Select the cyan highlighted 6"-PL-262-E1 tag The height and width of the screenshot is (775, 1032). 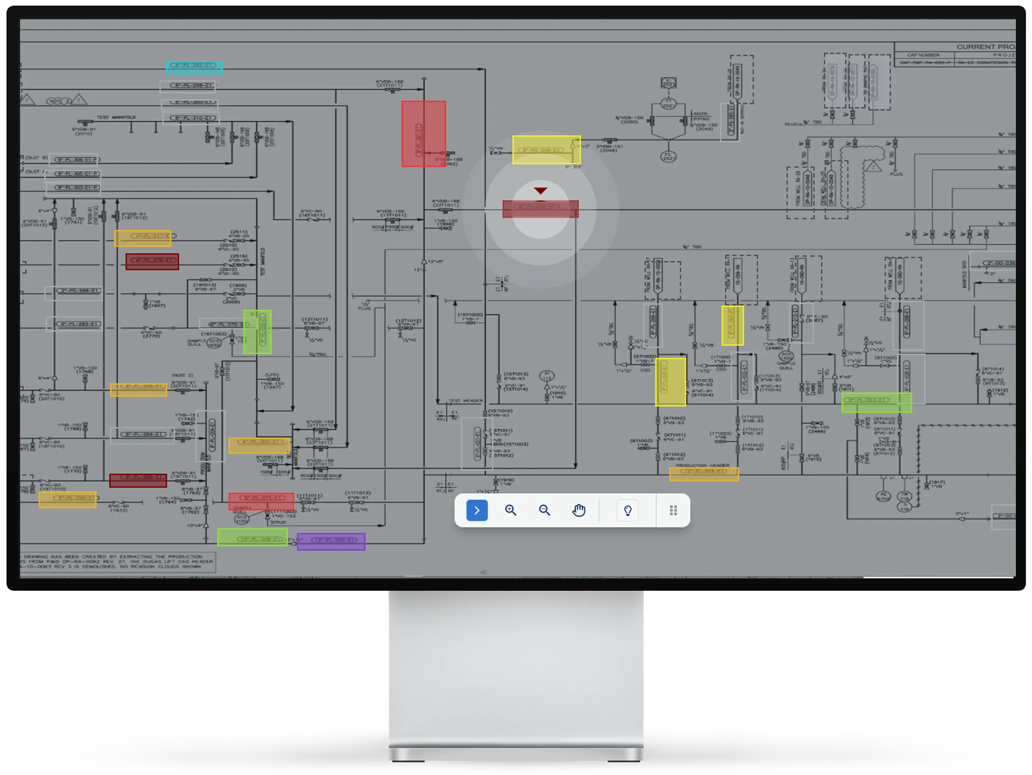[194, 67]
